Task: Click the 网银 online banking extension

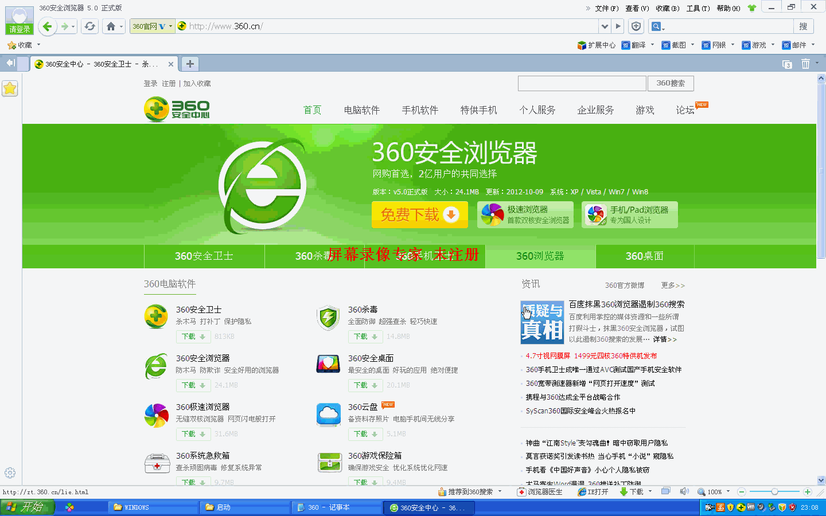Action: coord(715,45)
